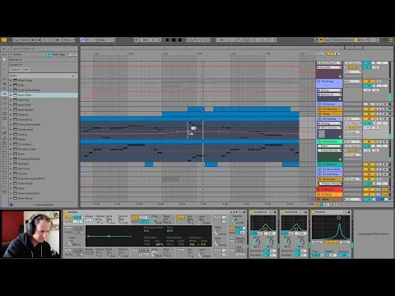This screenshot has width=395, height=296.
Task: Toggle the yellow Automation Mode button above the track headers
Action: pyautogui.click(x=330, y=54)
